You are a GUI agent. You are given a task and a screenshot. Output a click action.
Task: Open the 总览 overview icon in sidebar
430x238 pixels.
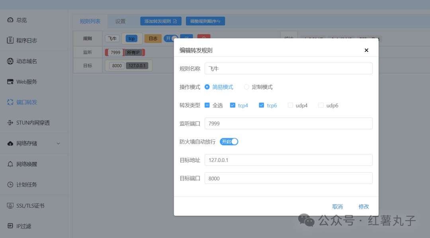[10, 20]
